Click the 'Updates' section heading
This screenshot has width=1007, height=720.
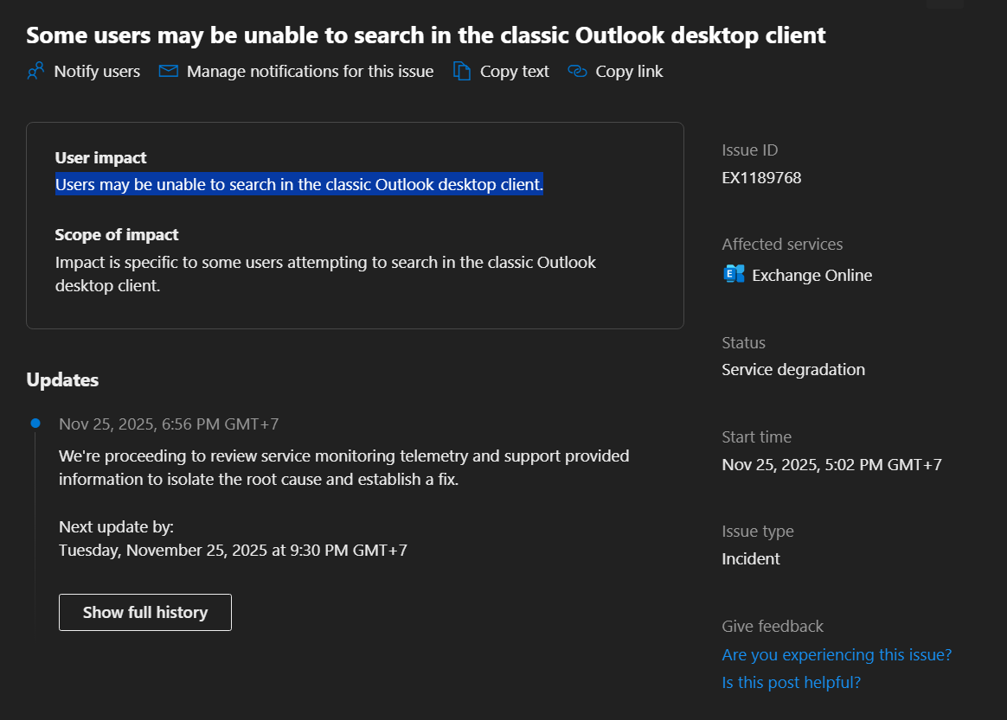[62, 380]
